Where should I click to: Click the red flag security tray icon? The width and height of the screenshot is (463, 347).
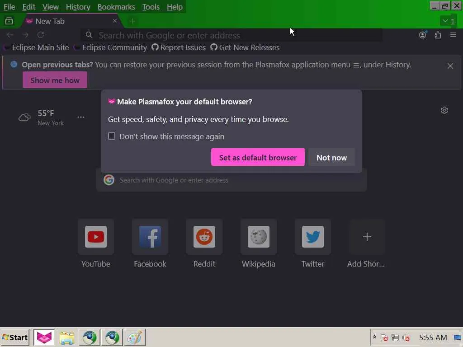pos(384,338)
